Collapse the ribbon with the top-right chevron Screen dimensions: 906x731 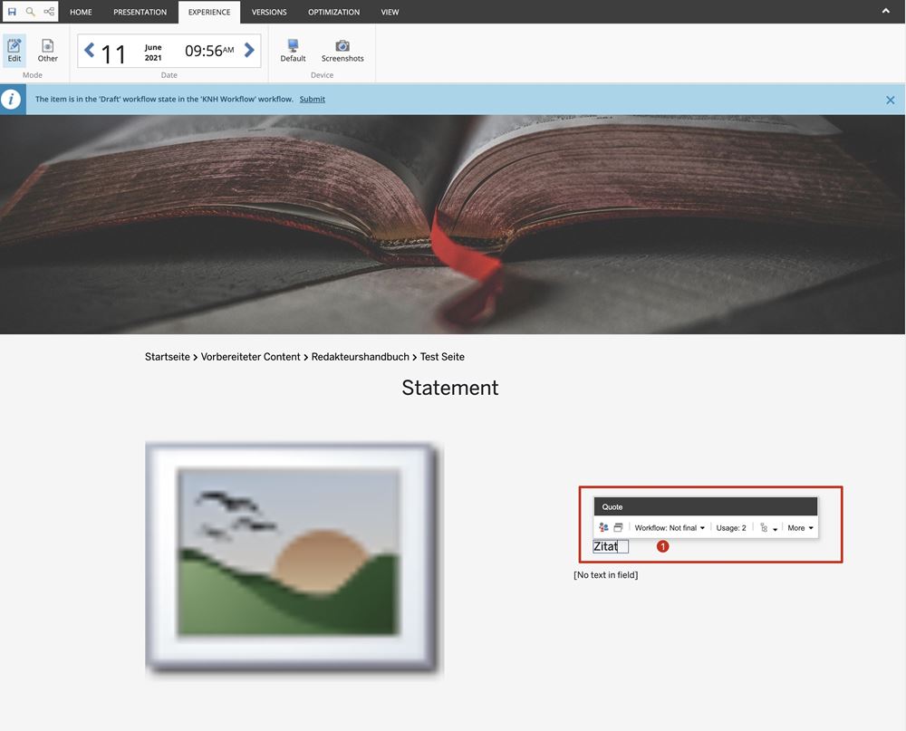885,11
